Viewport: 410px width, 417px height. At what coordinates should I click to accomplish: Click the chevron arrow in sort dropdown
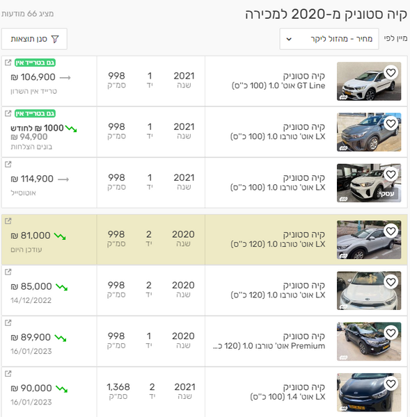[289, 40]
